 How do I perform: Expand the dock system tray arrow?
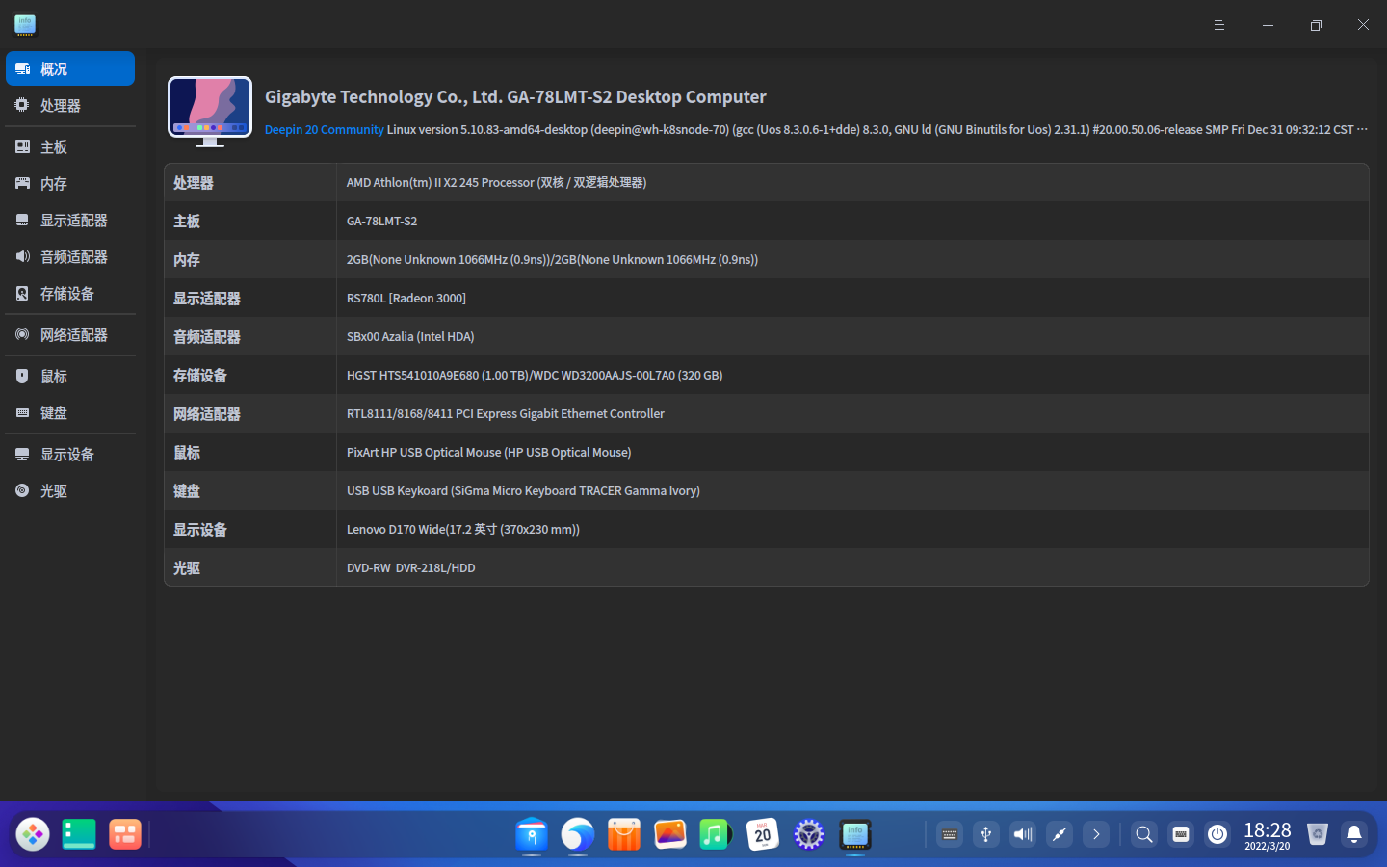1096,834
